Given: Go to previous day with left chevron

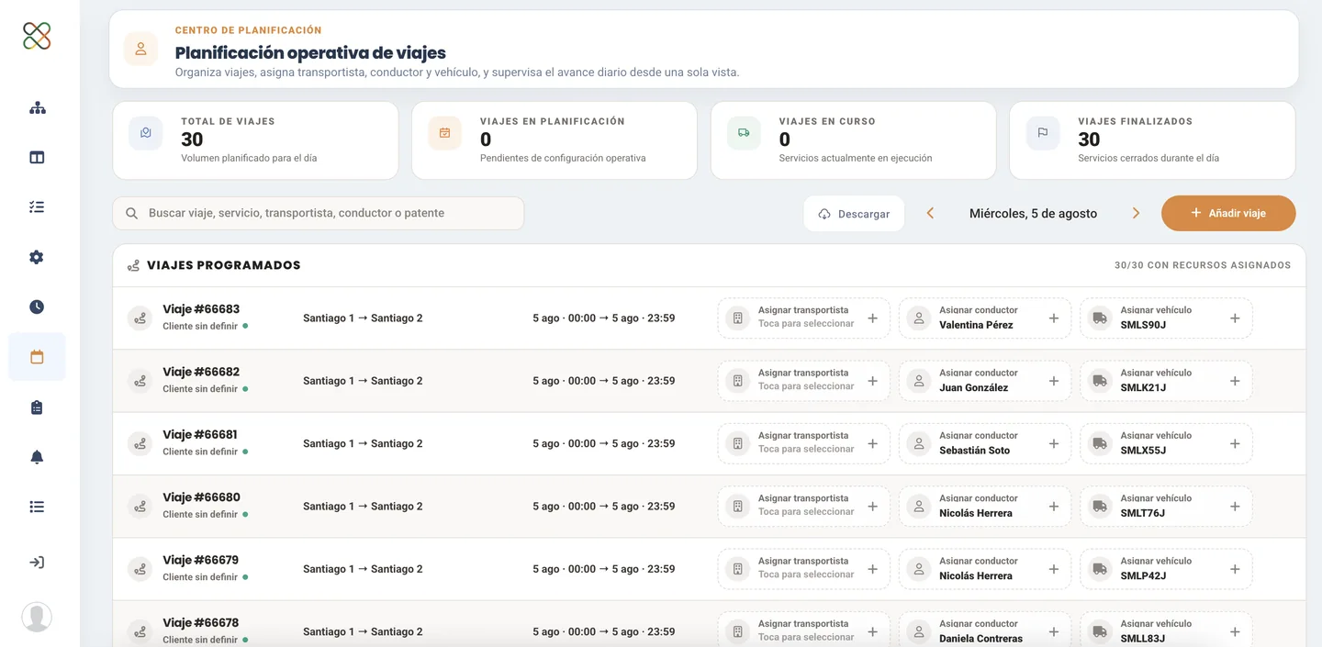Looking at the screenshot, I should click(930, 213).
